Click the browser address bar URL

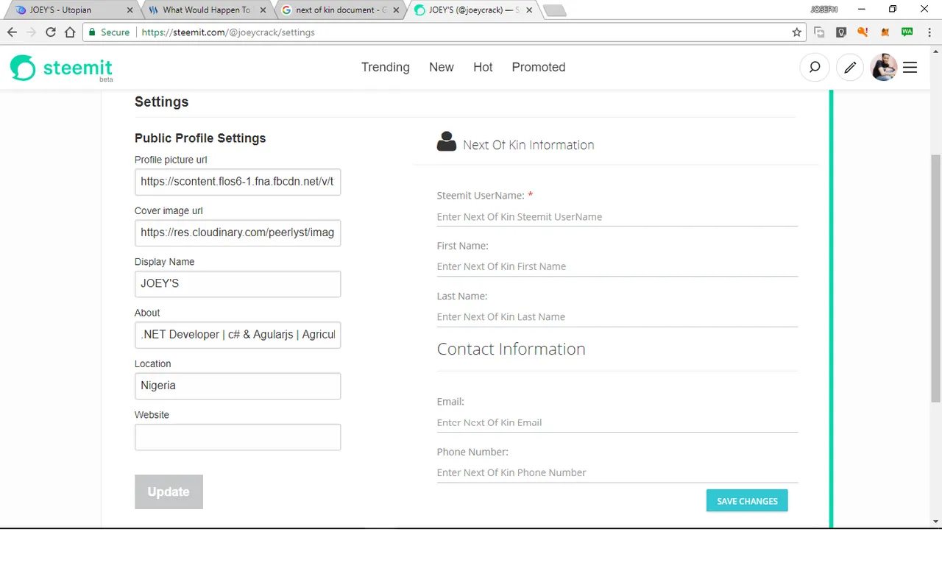point(228,32)
